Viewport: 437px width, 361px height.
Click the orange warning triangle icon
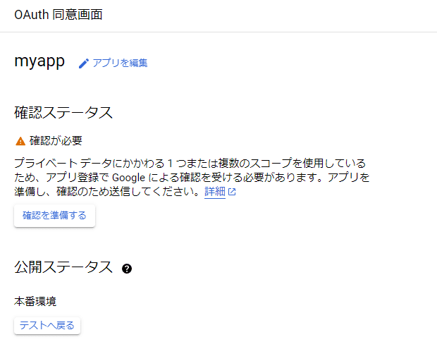(20, 141)
